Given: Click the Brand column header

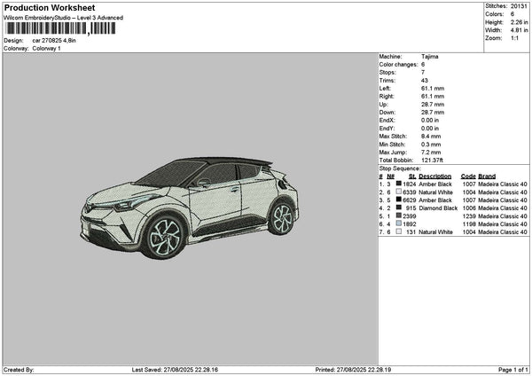Looking at the screenshot, I should (x=489, y=176).
